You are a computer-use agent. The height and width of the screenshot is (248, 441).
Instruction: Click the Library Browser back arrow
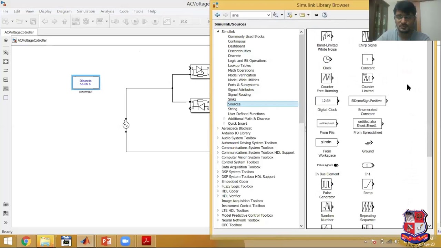pyautogui.click(x=217, y=15)
